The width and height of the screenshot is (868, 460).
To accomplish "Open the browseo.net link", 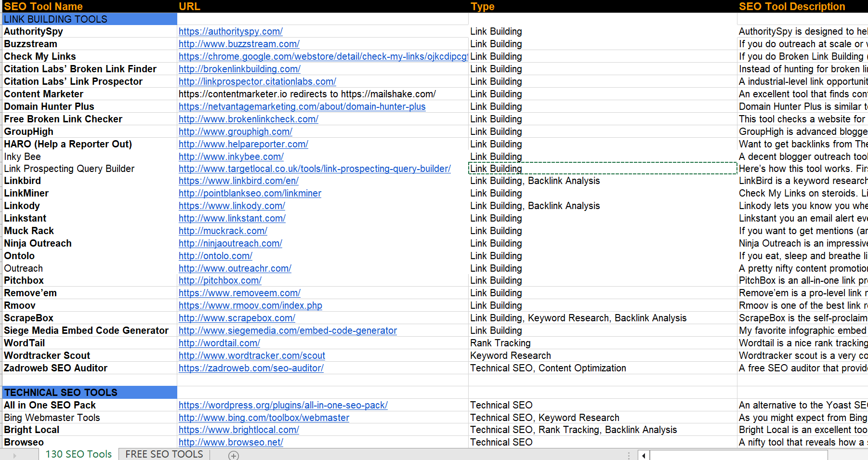I will point(231,442).
